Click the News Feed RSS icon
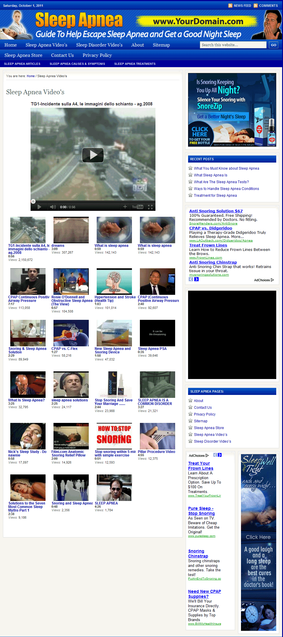 (x=230, y=6)
